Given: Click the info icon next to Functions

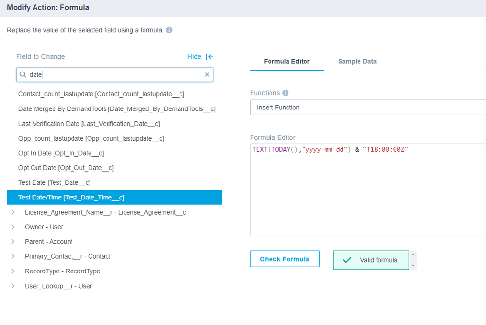Looking at the screenshot, I should (x=286, y=93).
